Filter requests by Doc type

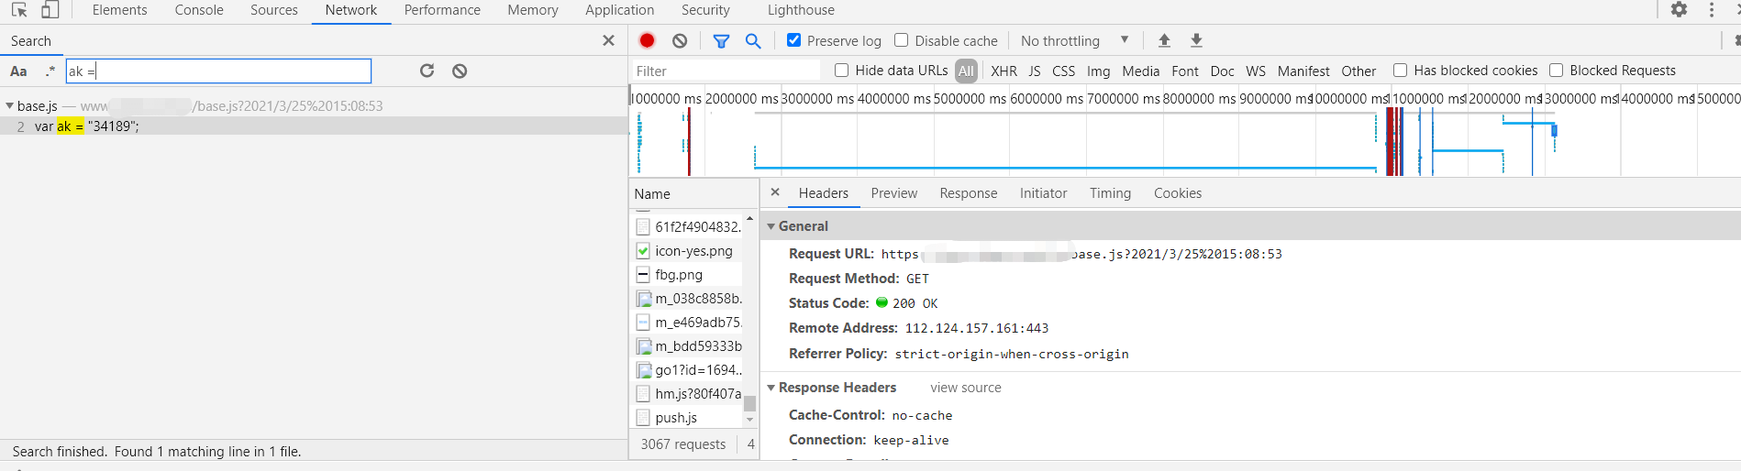click(x=1222, y=71)
